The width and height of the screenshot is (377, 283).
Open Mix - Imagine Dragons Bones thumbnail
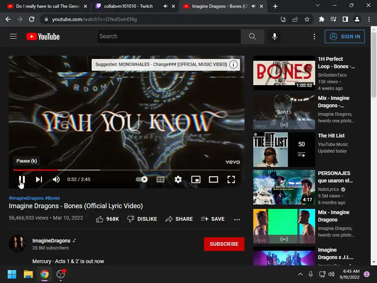point(284,112)
